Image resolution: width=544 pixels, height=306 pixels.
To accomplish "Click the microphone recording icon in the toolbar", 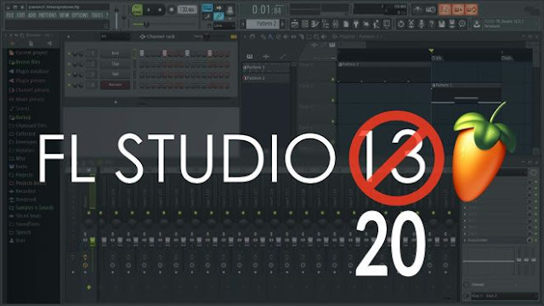I will [x=422, y=24].
